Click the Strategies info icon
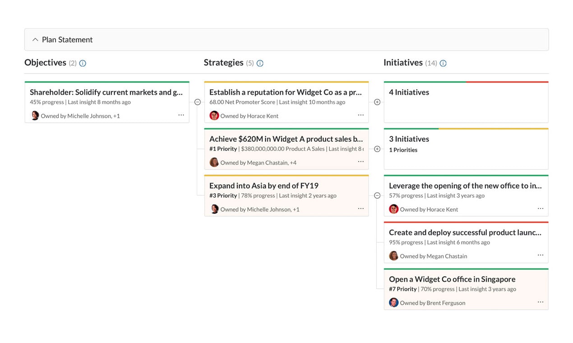 [x=260, y=63]
